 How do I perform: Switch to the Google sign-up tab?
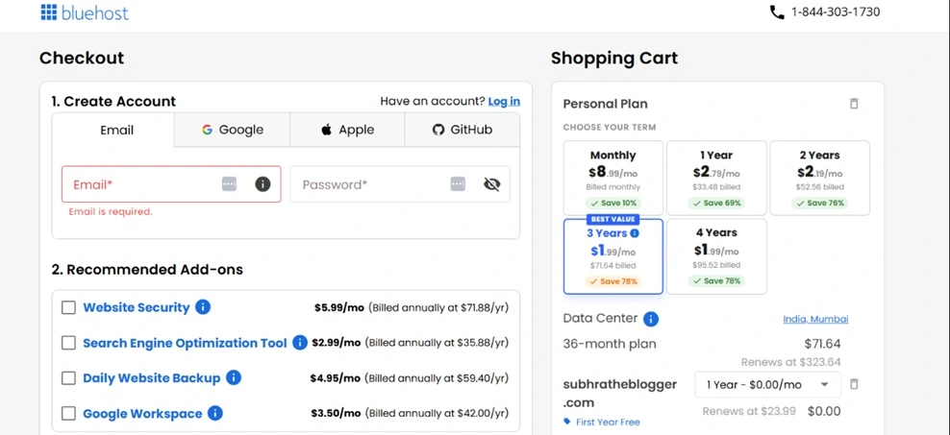pos(233,130)
